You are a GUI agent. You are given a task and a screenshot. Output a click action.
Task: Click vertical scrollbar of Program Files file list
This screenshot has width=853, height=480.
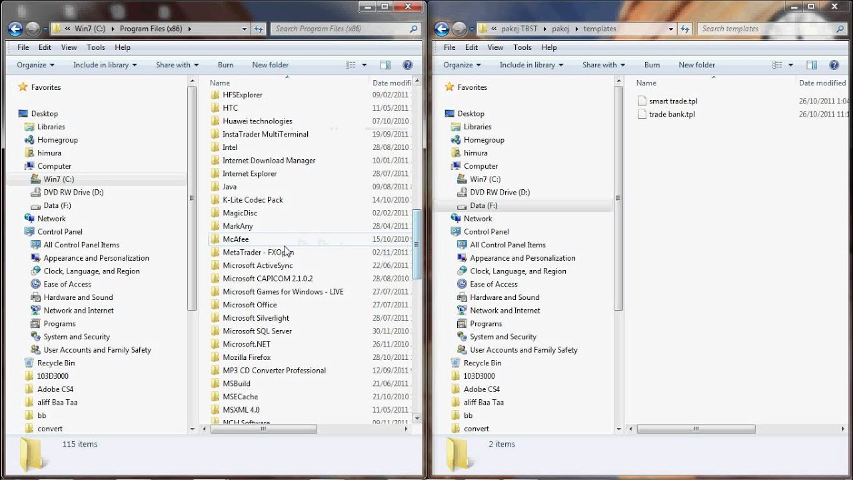[417, 244]
